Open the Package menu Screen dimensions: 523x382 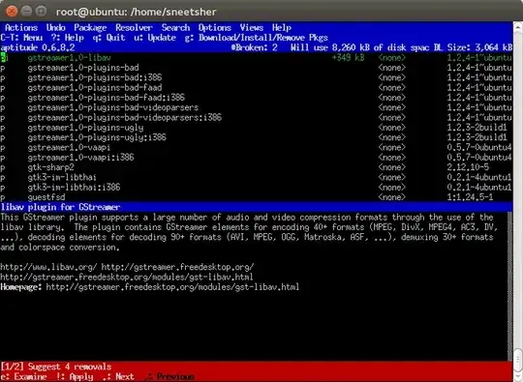click(90, 28)
